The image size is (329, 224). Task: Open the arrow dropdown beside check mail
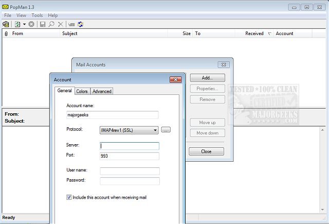[x=24, y=24]
